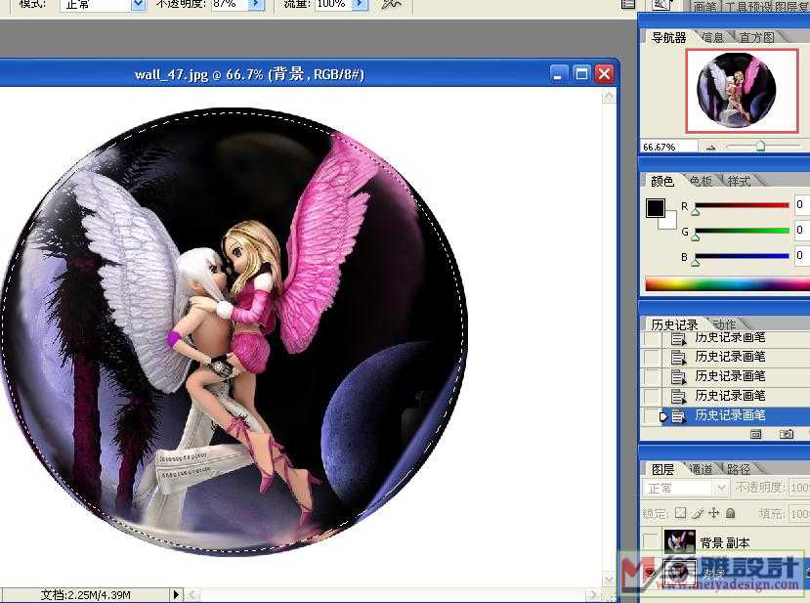Screen dimensions: 810x603
Task: Select the 颜色 tab
Action: [x=662, y=182]
